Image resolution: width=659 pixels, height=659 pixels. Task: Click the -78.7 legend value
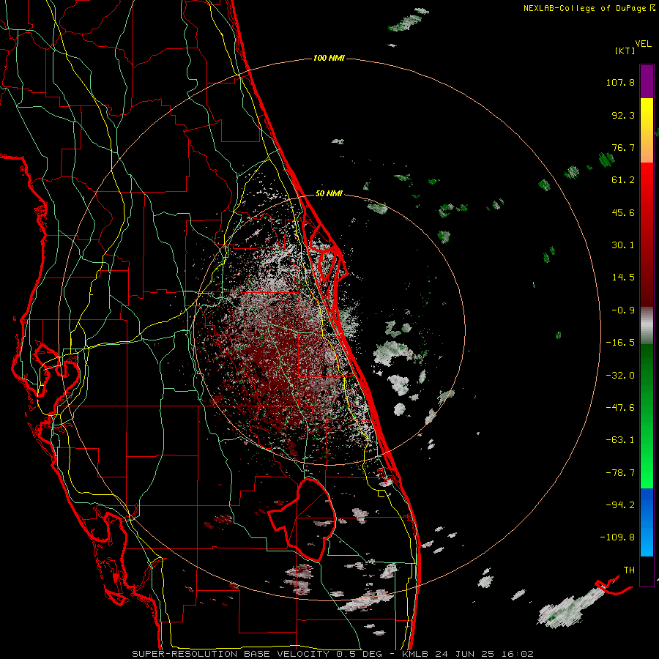pyautogui.click(x=620, y=473)
